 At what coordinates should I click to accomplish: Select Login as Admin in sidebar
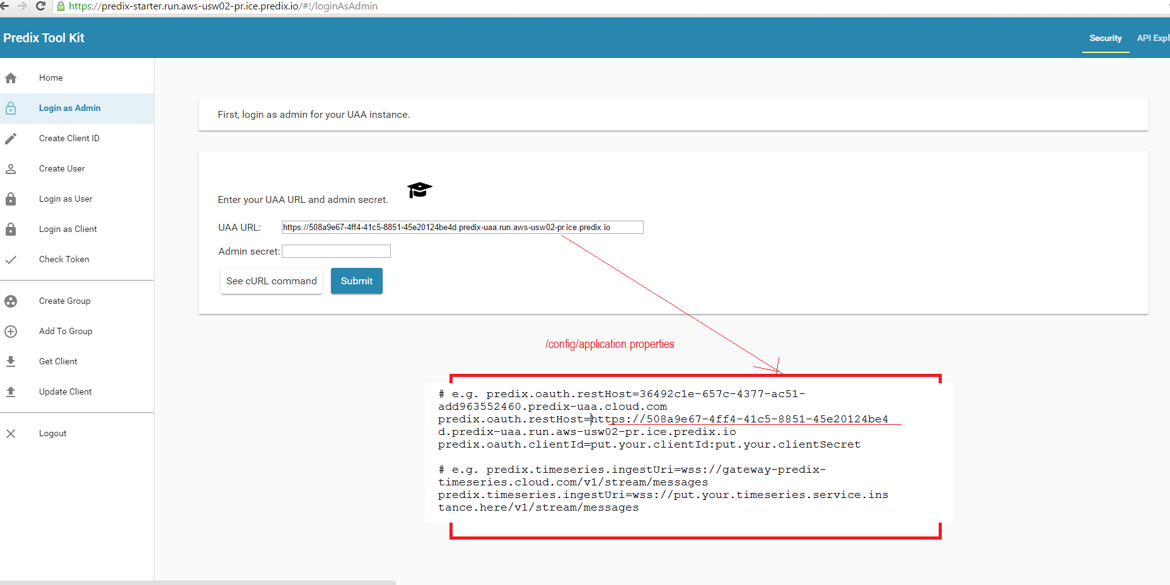[77, 108]
